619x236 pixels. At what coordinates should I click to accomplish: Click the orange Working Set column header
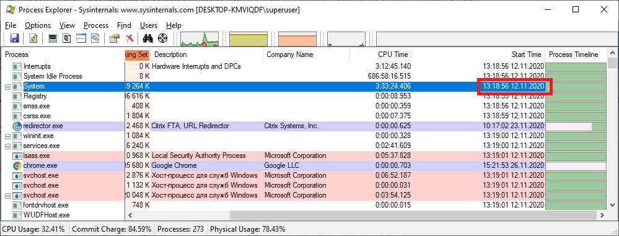coord(138,55)
